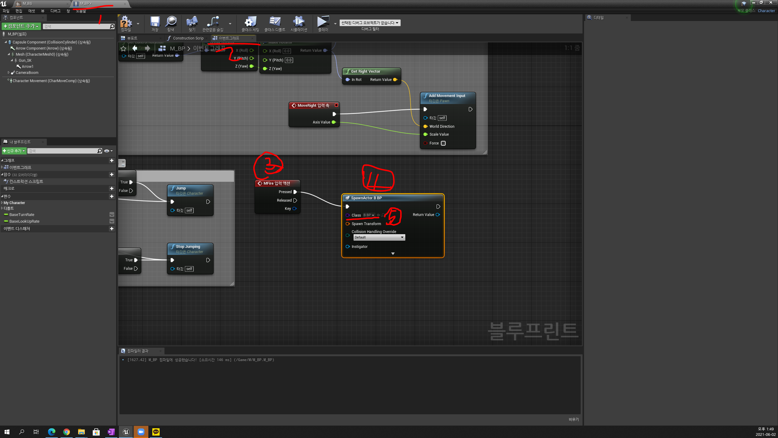Click the Windows Start button

[x=7, y=432]
